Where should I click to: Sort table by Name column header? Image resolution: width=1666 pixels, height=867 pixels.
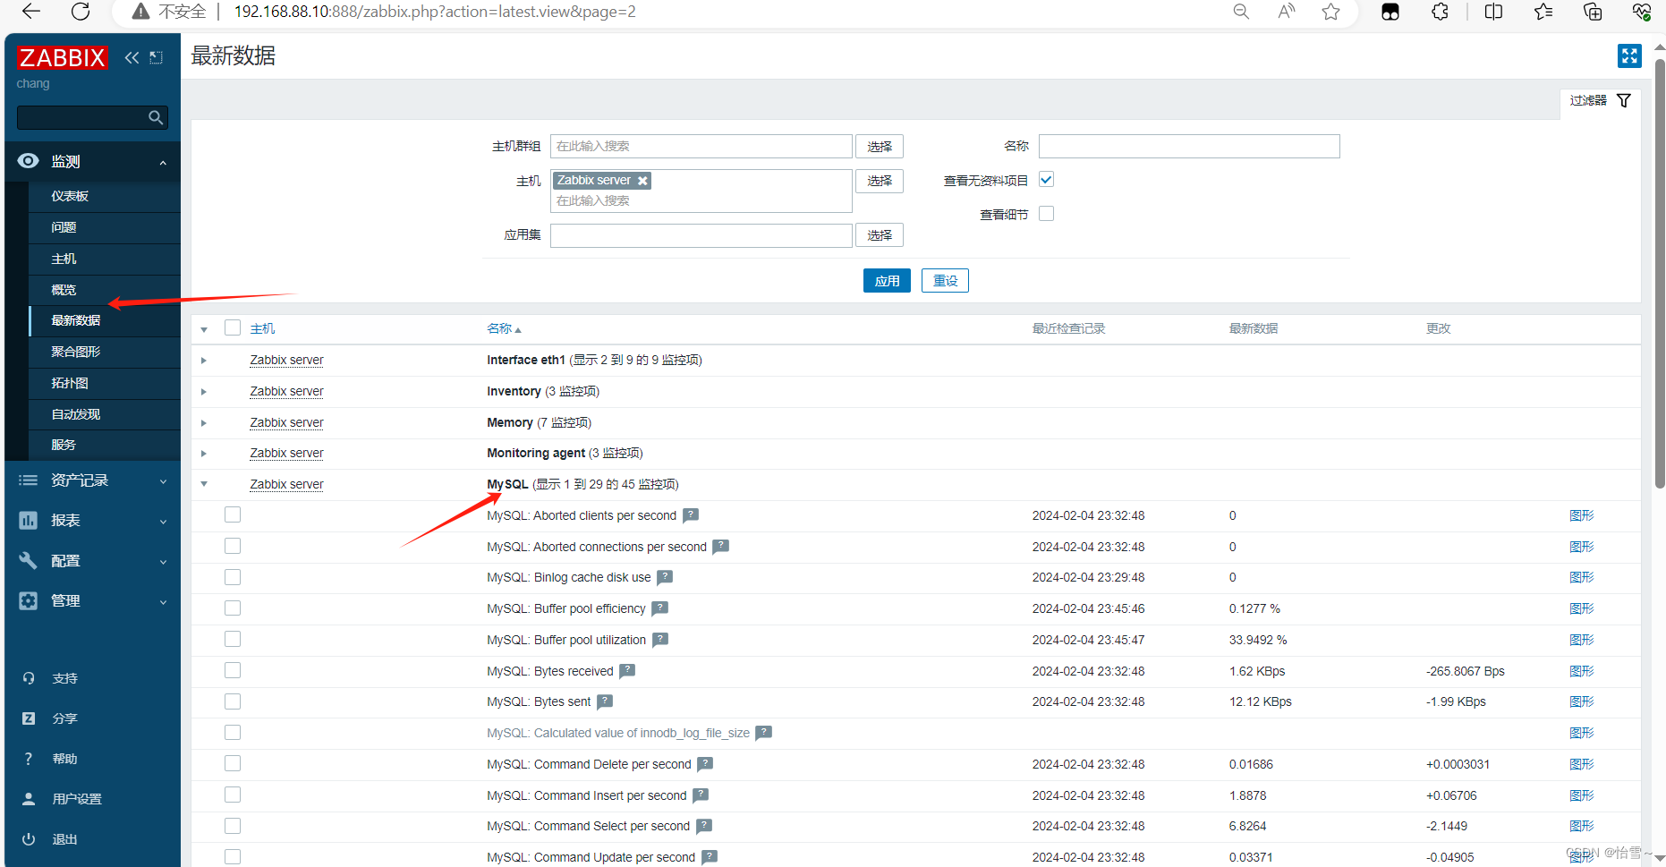pos(504,328)
